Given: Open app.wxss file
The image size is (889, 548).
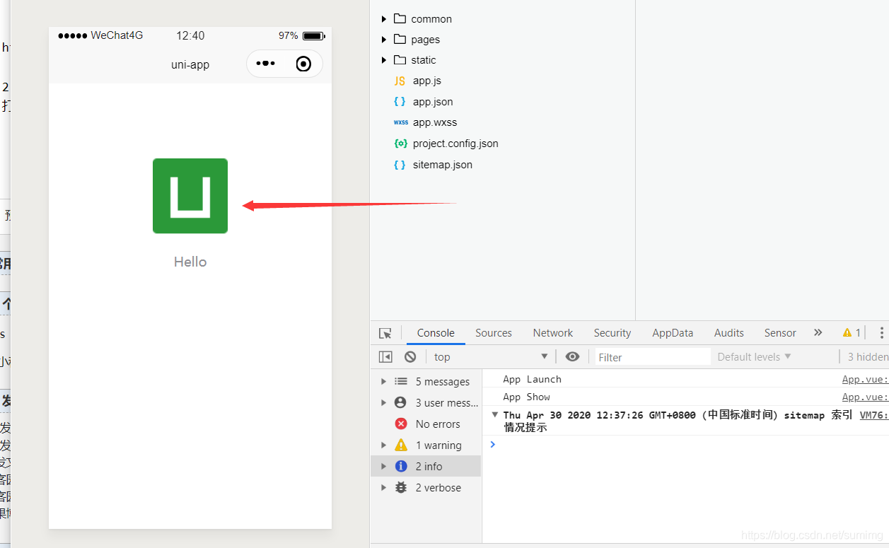Looking at the screenshot, I should point(435,122).
